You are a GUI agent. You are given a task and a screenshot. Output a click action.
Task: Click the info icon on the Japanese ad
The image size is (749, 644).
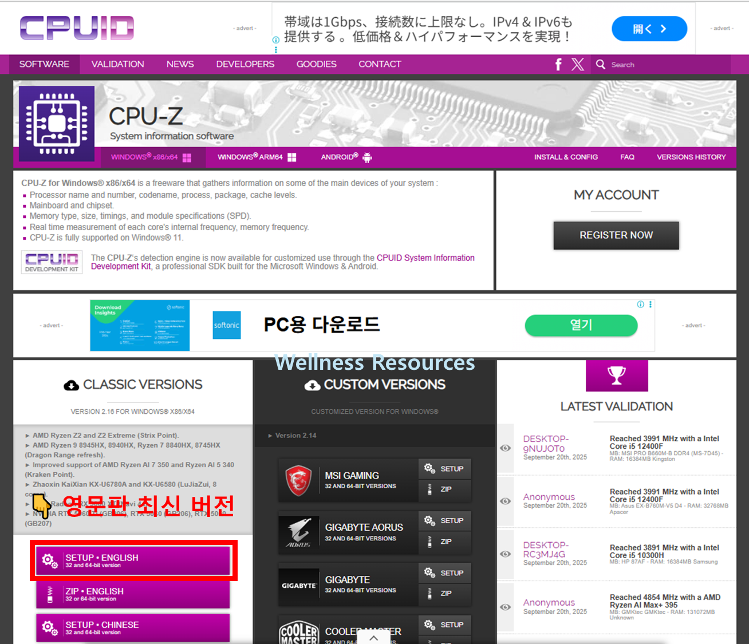276,40
